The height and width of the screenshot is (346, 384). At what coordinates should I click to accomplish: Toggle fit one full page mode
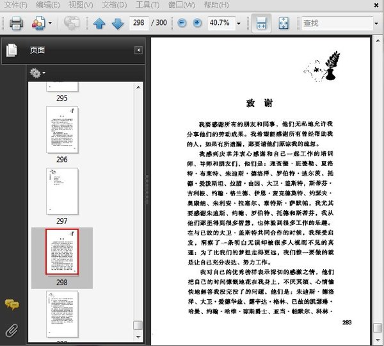click(x=284, y=23)
